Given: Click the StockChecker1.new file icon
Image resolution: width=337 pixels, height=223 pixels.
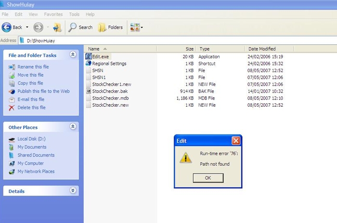Looking at the screenshot, I should (x=89, y=84).
